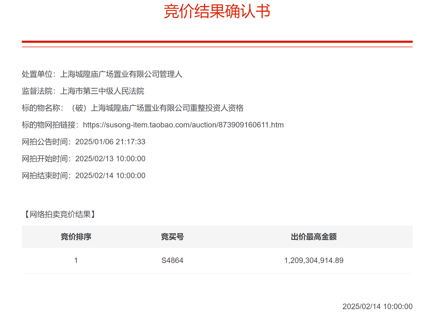Click the 标的物名称 重整投资人资格 line

tap(133, 108)
